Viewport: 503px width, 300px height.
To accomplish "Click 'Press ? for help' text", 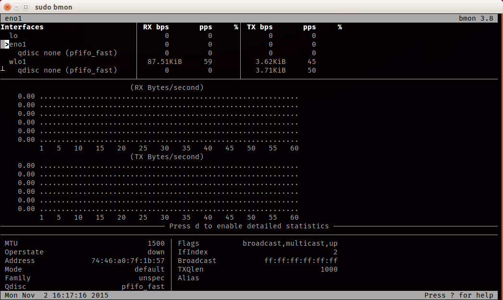I will coord(458,295).
